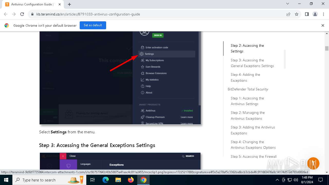Screen dimensions: 329x185
Task: Jump to Step 4: Adding the Exceptions
Action: (x=245, y=78)
